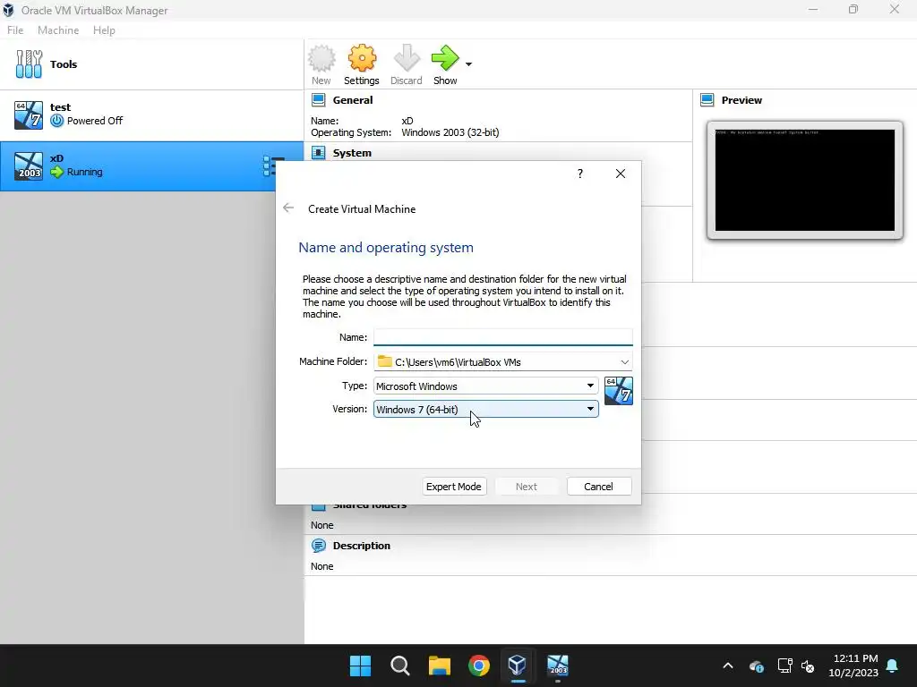The width and height of the screenshot is (917, 687).
Task: Open Settings from the toolbar
Action: coord(362,64)
